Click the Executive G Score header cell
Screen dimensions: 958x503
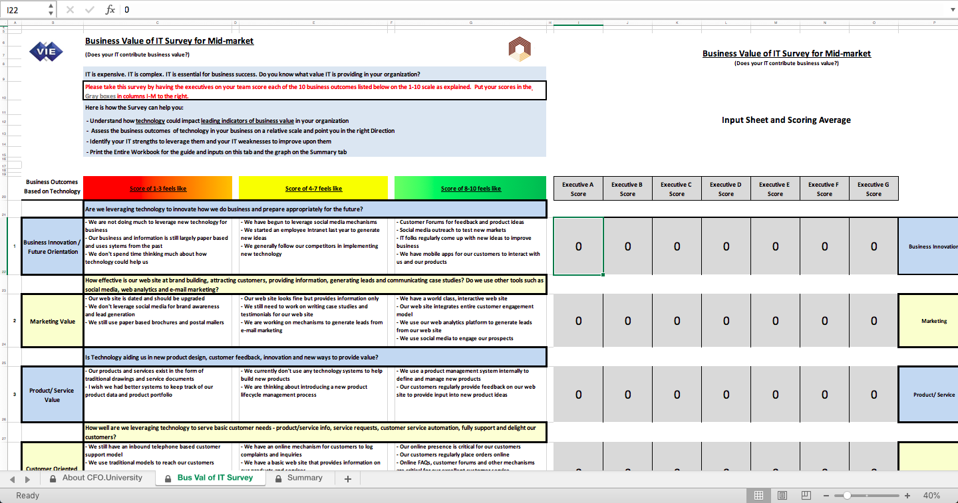pos(874,189)
